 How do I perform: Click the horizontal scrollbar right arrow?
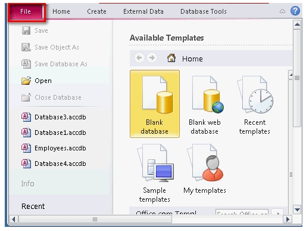[288, 220]
